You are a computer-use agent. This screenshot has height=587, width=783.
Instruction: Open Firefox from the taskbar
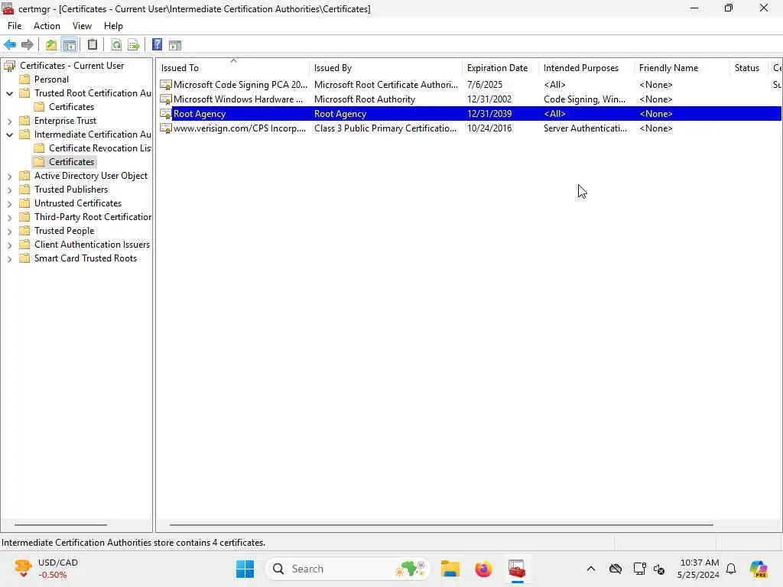pyautogui.click(x=483, y=569)
